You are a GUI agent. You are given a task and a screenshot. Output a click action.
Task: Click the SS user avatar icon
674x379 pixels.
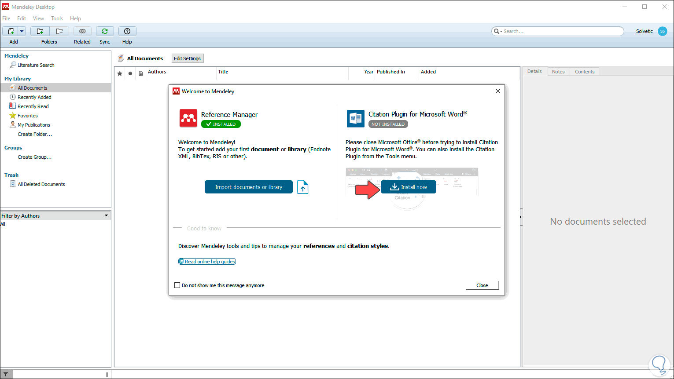tap(663, 31)
